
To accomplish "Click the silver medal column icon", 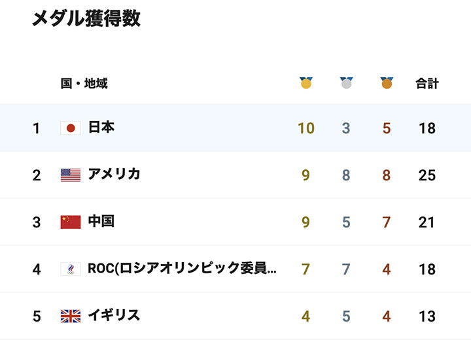I will point(346,83).
